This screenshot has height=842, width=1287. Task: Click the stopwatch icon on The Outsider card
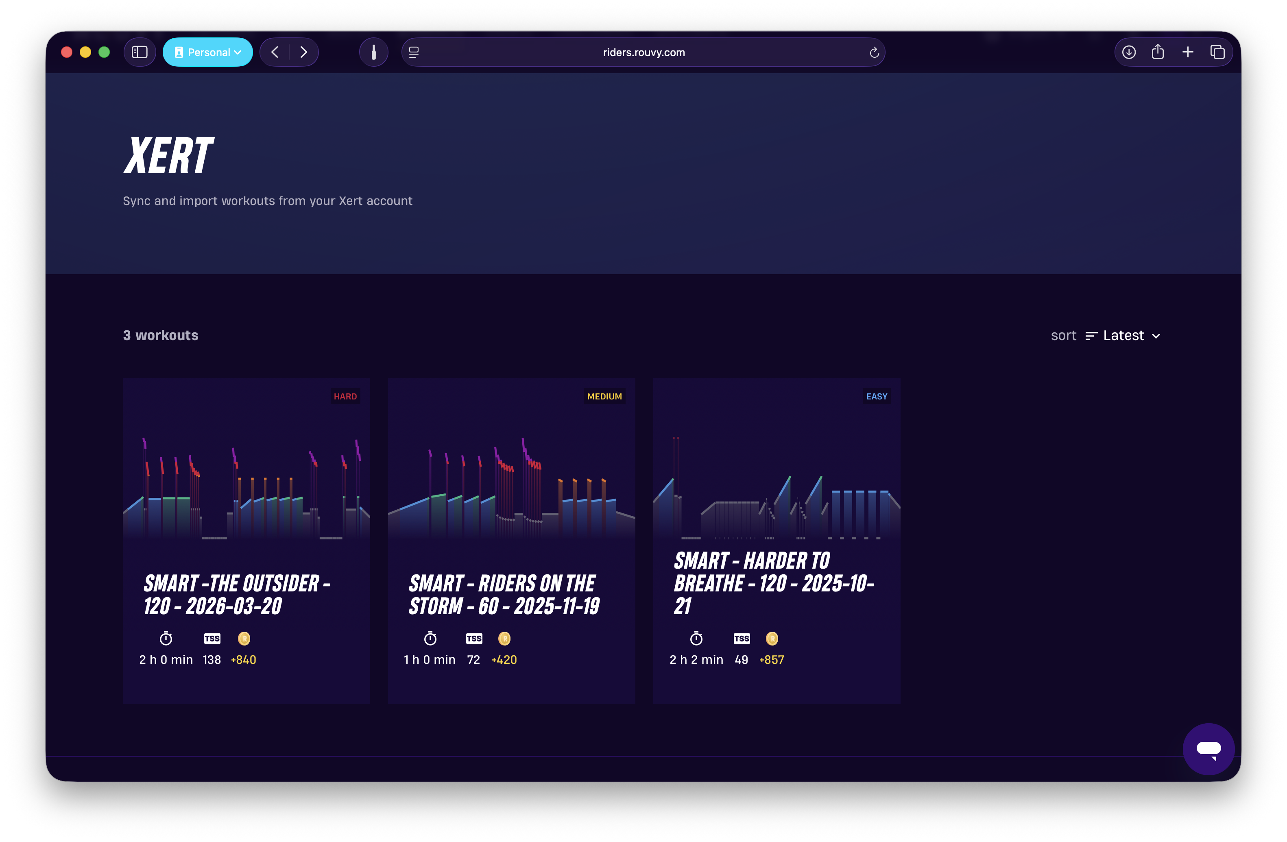(166, 639)
